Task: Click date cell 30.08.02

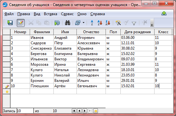Action: [137, 48]
